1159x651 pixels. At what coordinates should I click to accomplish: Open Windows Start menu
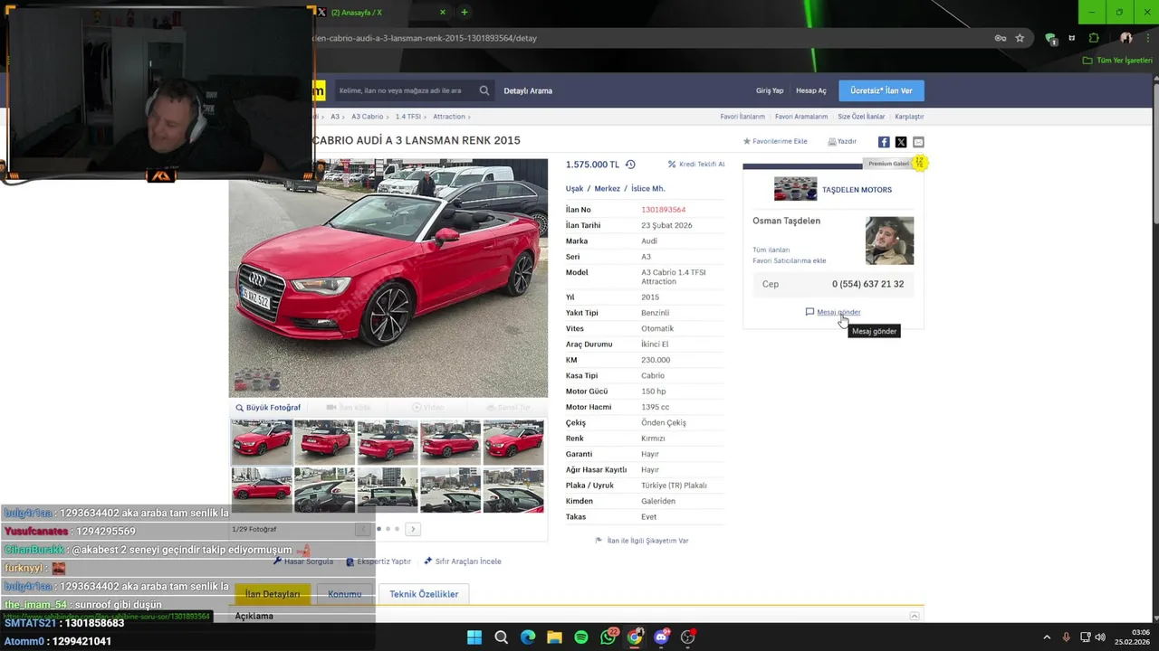(x=474, y=637)
